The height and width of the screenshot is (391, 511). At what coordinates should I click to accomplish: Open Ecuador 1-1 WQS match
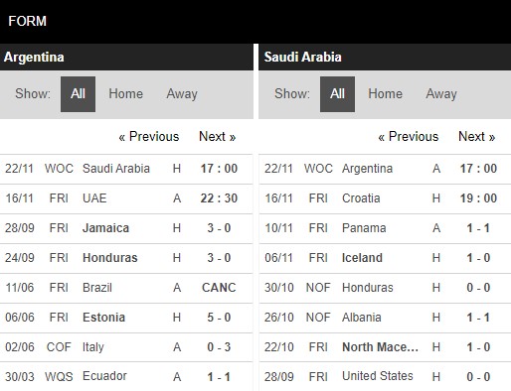click(126, 376)
